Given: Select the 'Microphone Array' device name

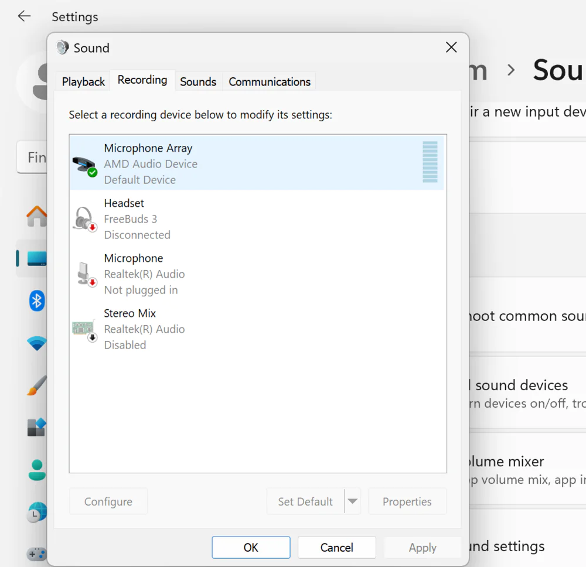Looking at the screenshot, I should [x=148, y=148].
